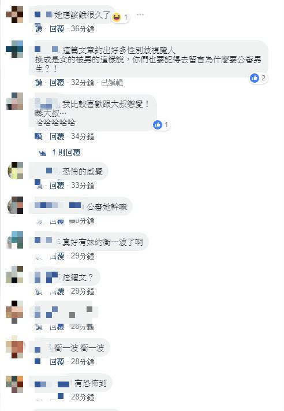Reply to the 她應該餓很久了 comment
Screen dimensions: 284x411
pyautogui.click(x=57, y=28)
